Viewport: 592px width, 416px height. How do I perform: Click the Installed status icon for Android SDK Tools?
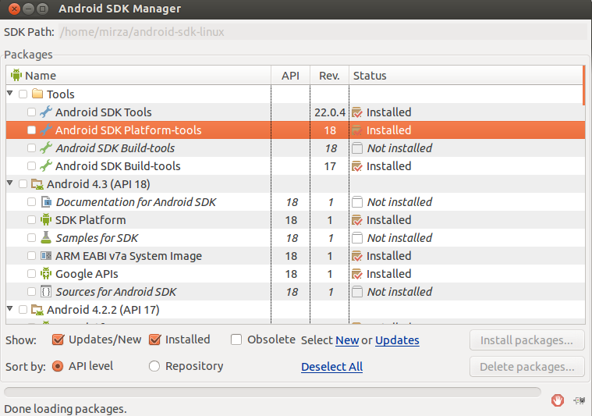[356, 112]
